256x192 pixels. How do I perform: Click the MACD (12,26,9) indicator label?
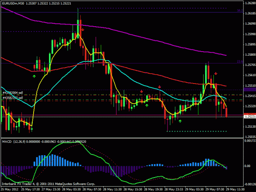tap(14, 142)
